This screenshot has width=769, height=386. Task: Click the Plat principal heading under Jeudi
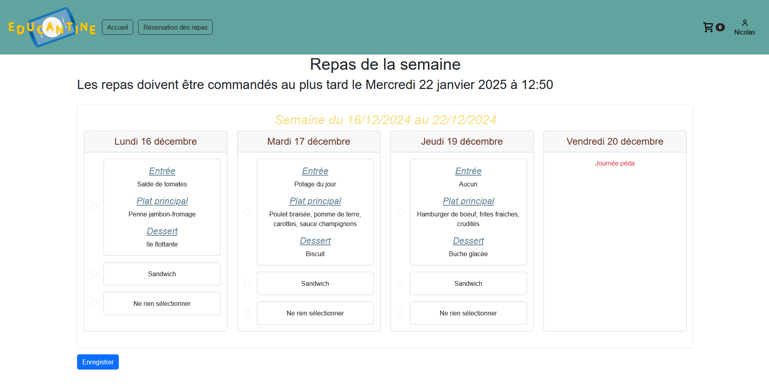468,201
